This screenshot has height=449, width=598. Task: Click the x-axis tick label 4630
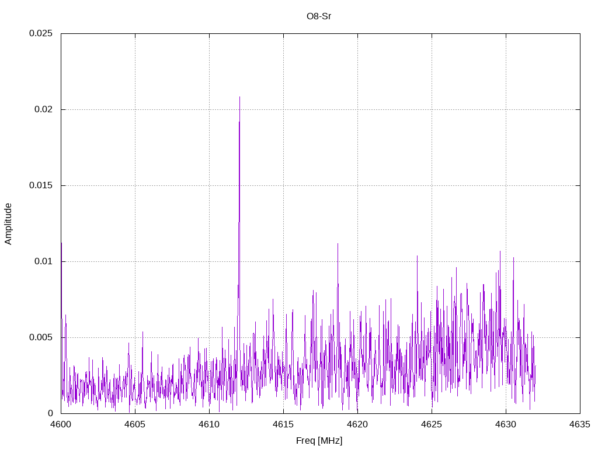pyautogui.click(x=506, y=424)
